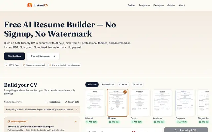
Task: Click the checkmark icon beside 100% free
Action: point(7,65)
